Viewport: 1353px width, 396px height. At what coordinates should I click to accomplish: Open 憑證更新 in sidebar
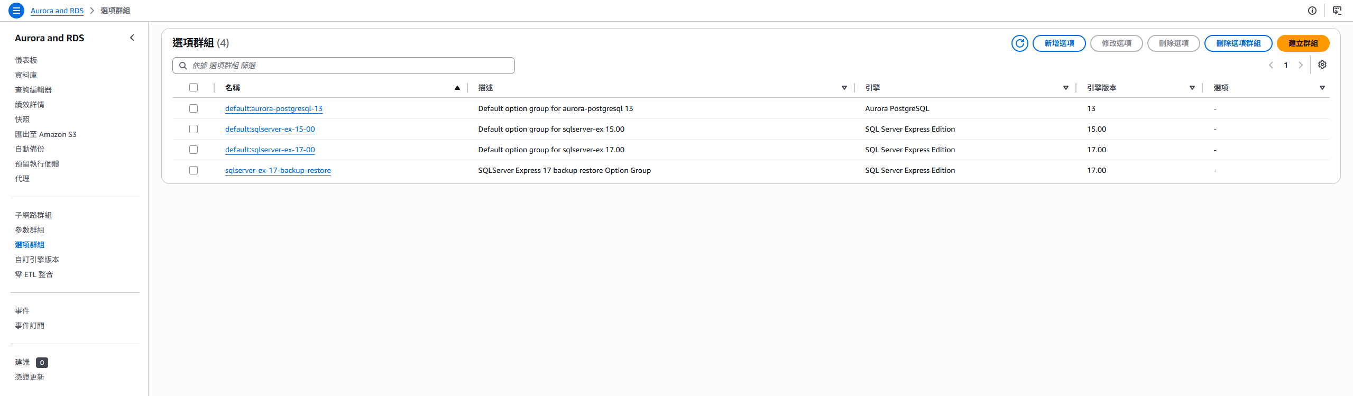click(x=30, y=377)
